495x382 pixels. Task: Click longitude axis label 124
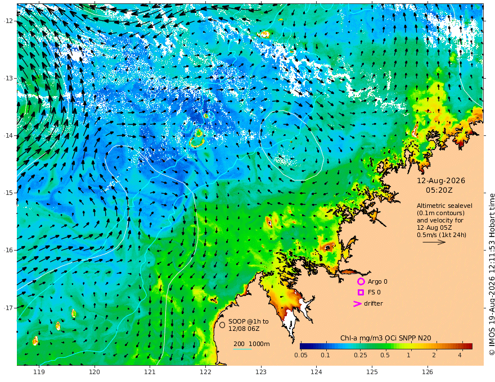pyautogui.click(x=317, y=372)
